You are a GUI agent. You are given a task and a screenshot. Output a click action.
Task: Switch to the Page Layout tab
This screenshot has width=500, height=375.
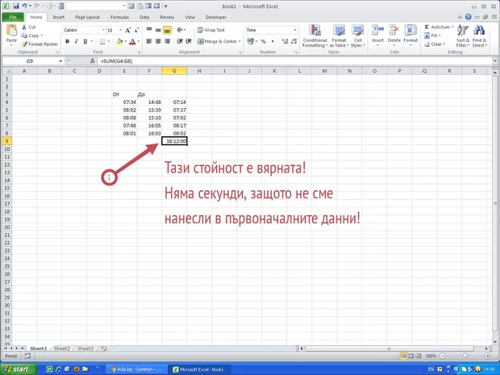[87, 17]
